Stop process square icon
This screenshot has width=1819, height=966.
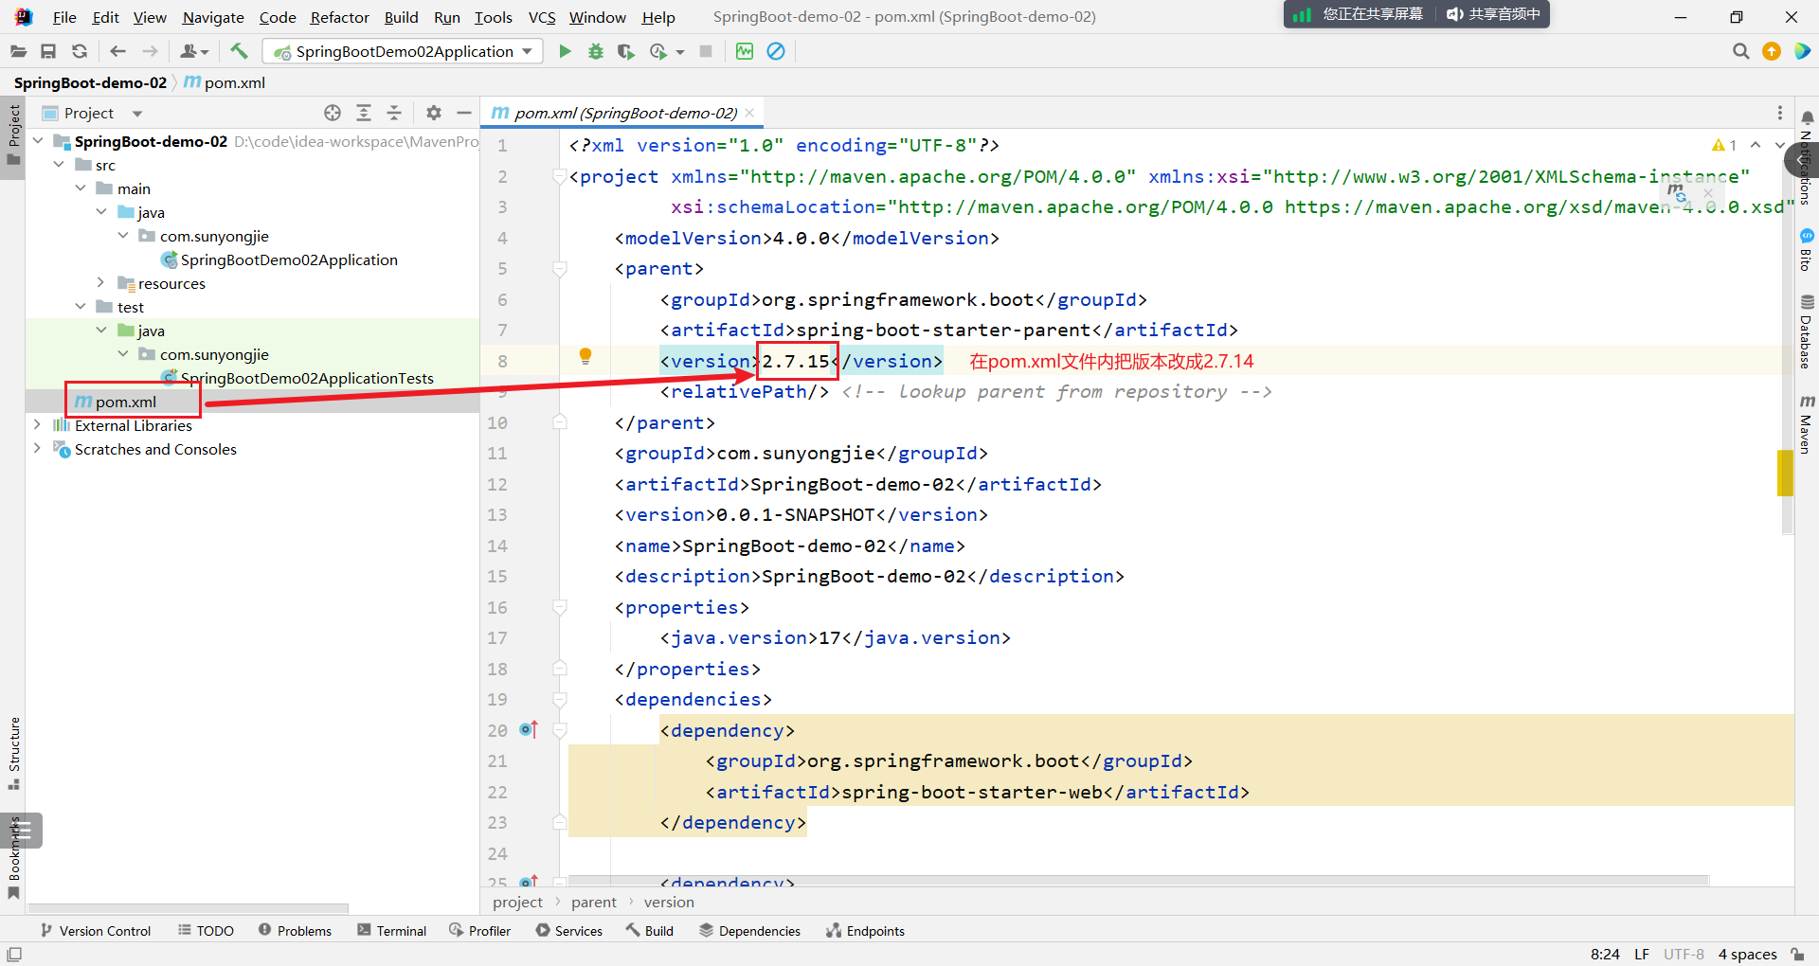[706, 51]
